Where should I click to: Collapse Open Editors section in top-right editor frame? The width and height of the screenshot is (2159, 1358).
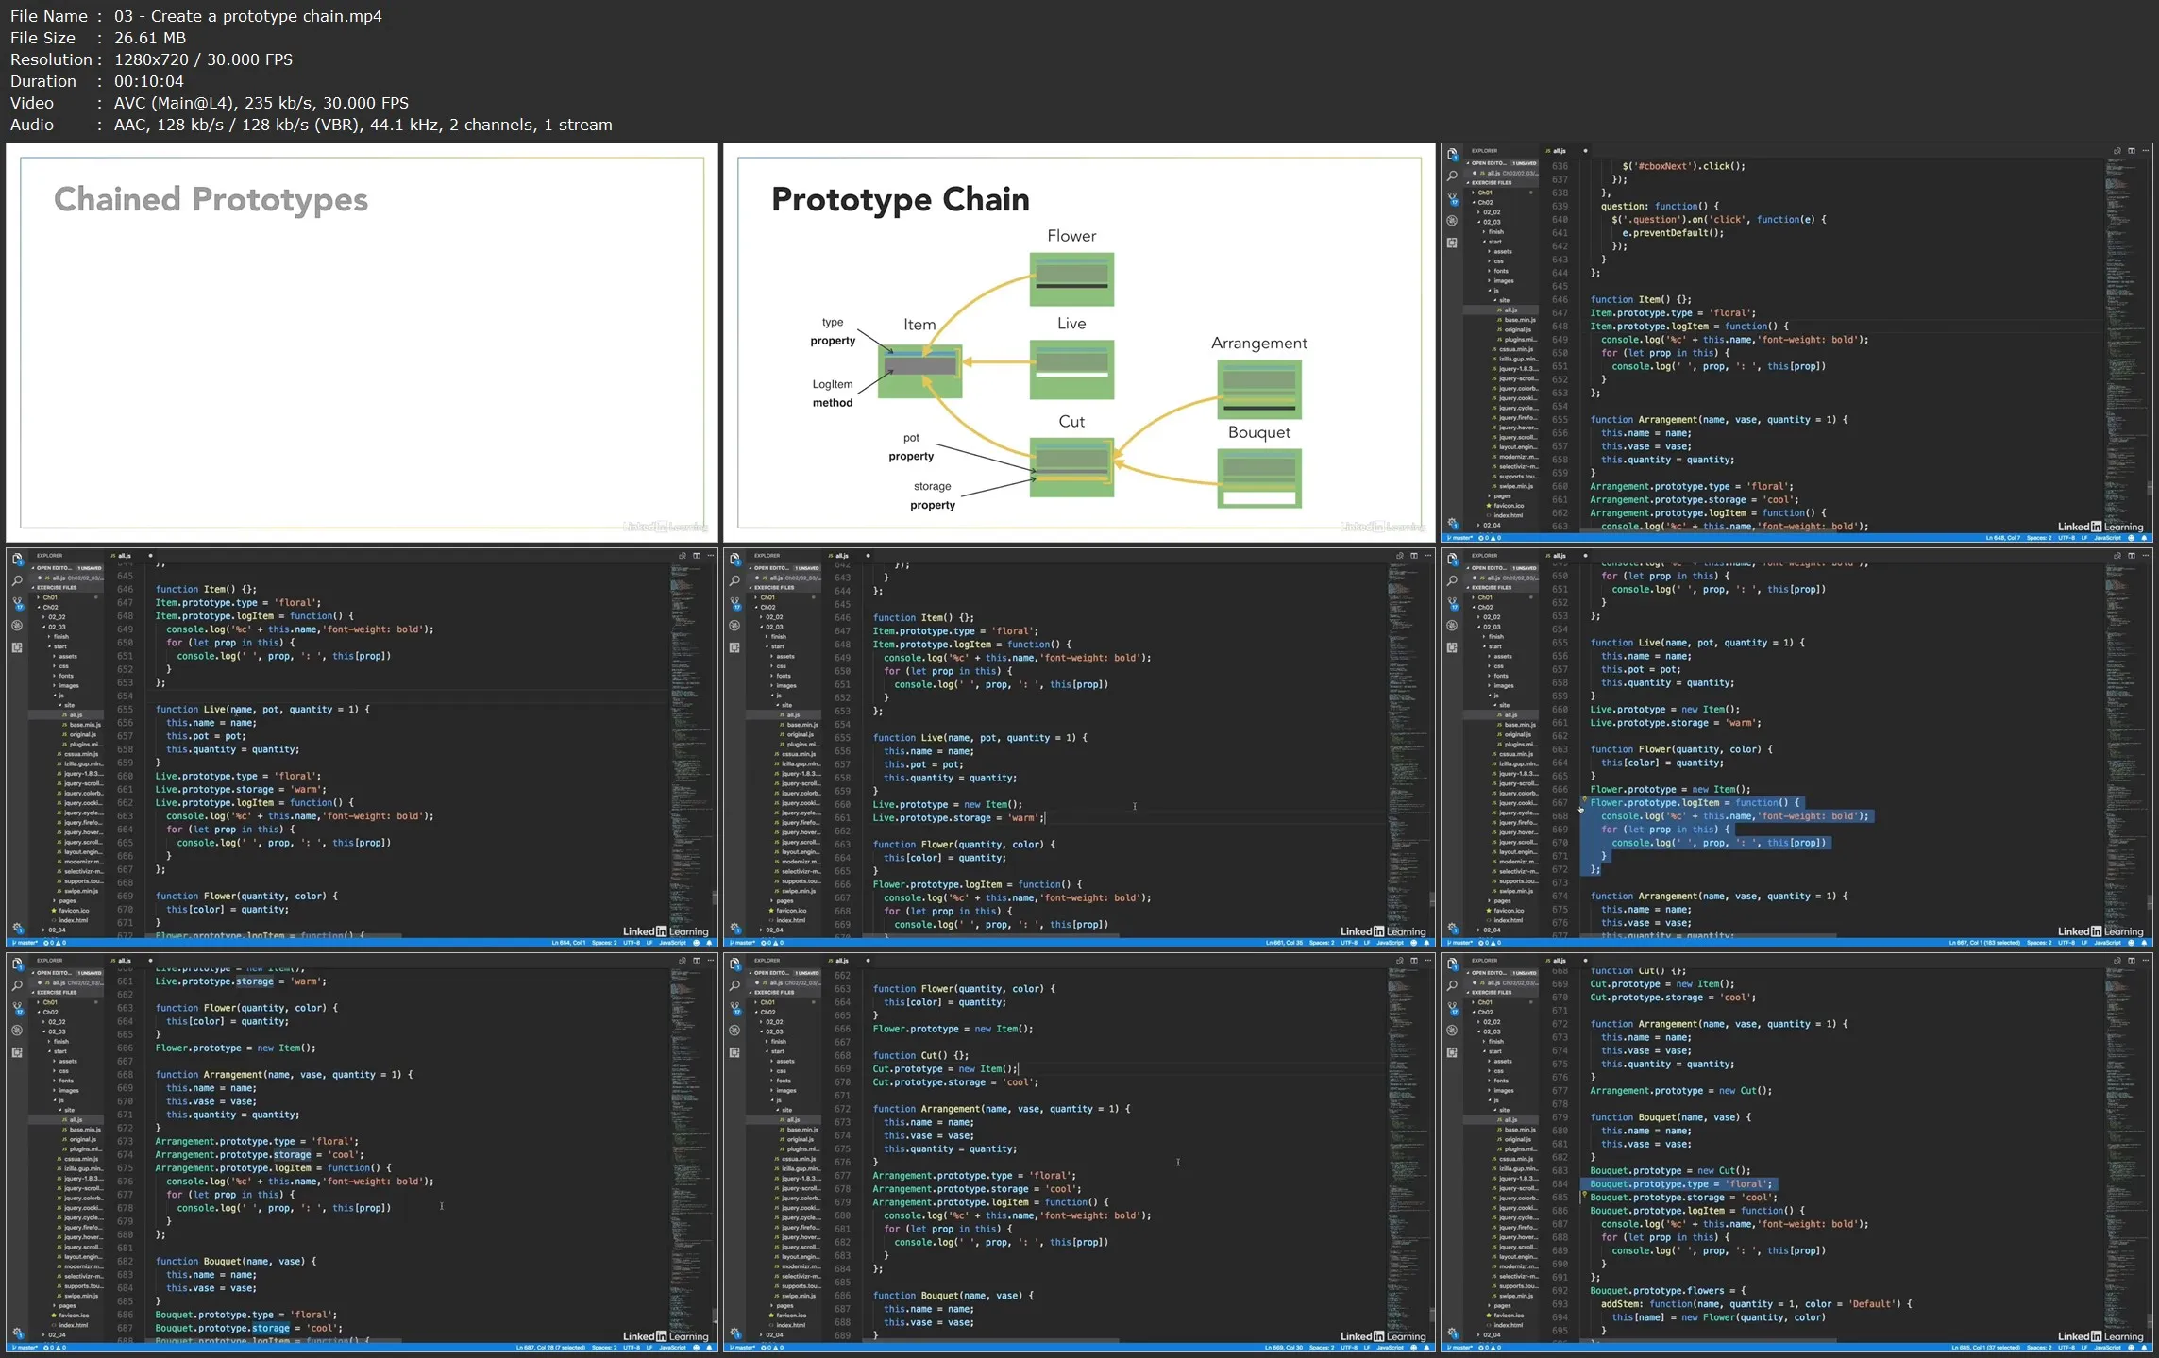click(x=1488, y=163)
